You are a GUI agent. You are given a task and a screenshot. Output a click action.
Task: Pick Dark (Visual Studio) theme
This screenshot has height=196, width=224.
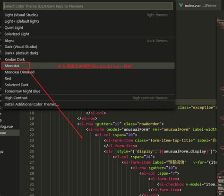88,47
